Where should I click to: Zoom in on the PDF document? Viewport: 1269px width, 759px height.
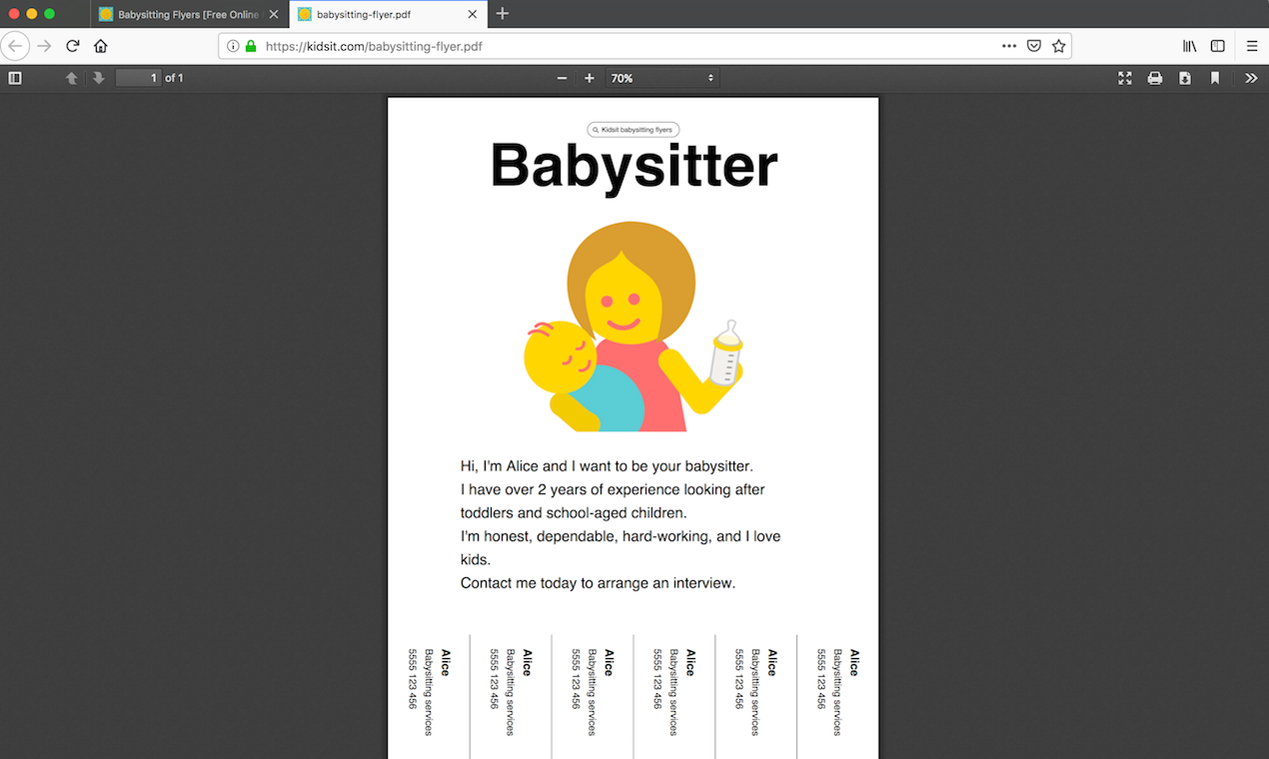click(x=589, y=77)
